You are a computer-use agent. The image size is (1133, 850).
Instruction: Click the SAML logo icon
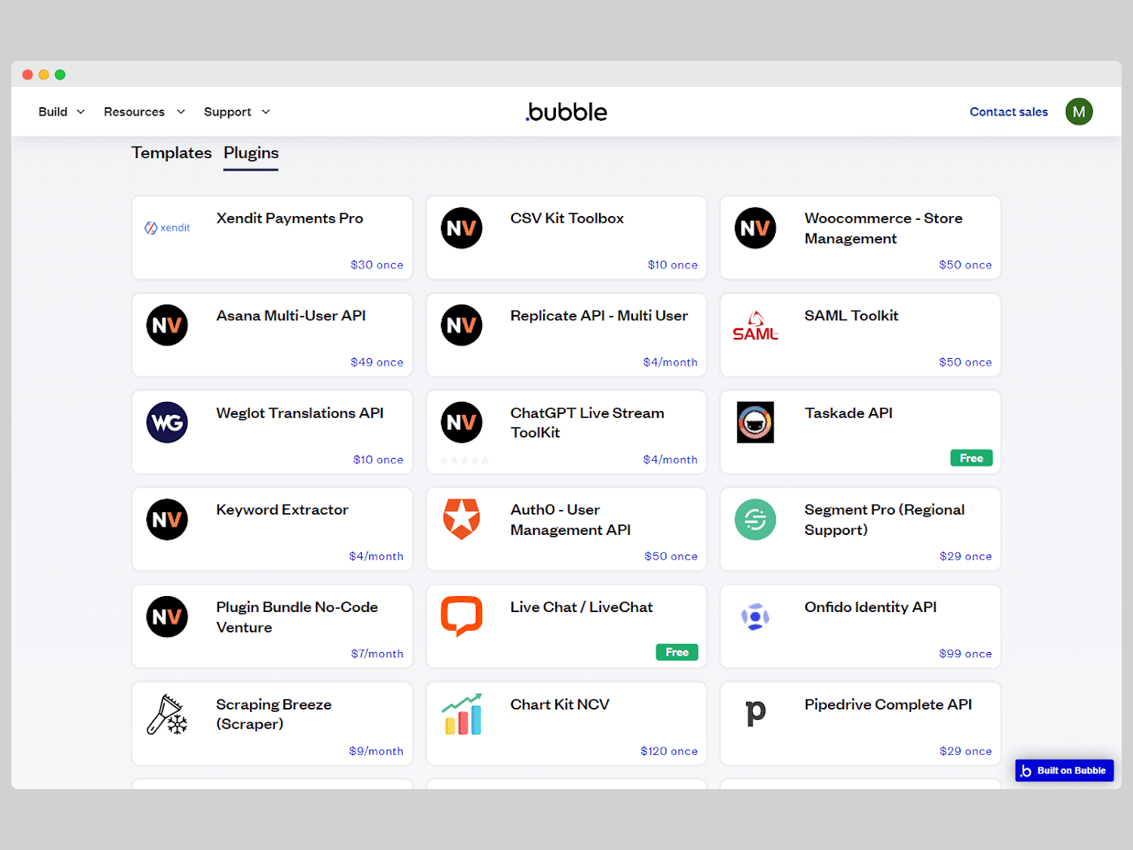pos(755,326)
